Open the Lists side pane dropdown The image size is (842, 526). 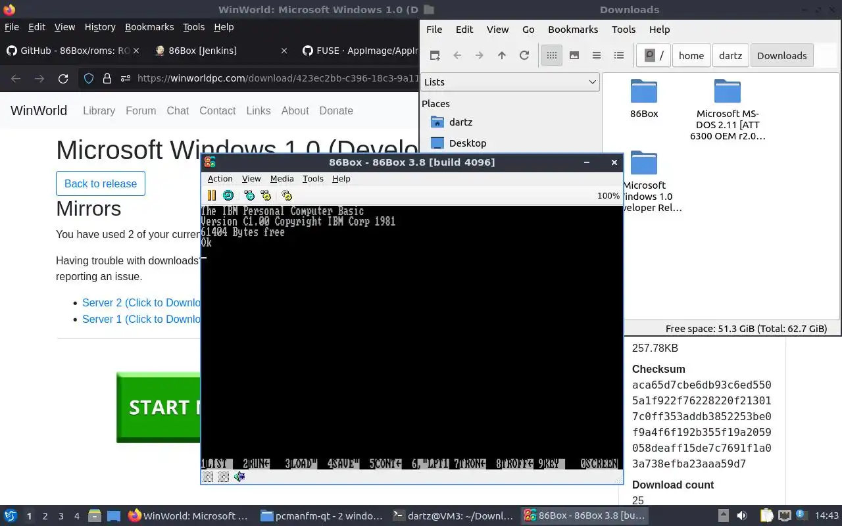(510, 82)
